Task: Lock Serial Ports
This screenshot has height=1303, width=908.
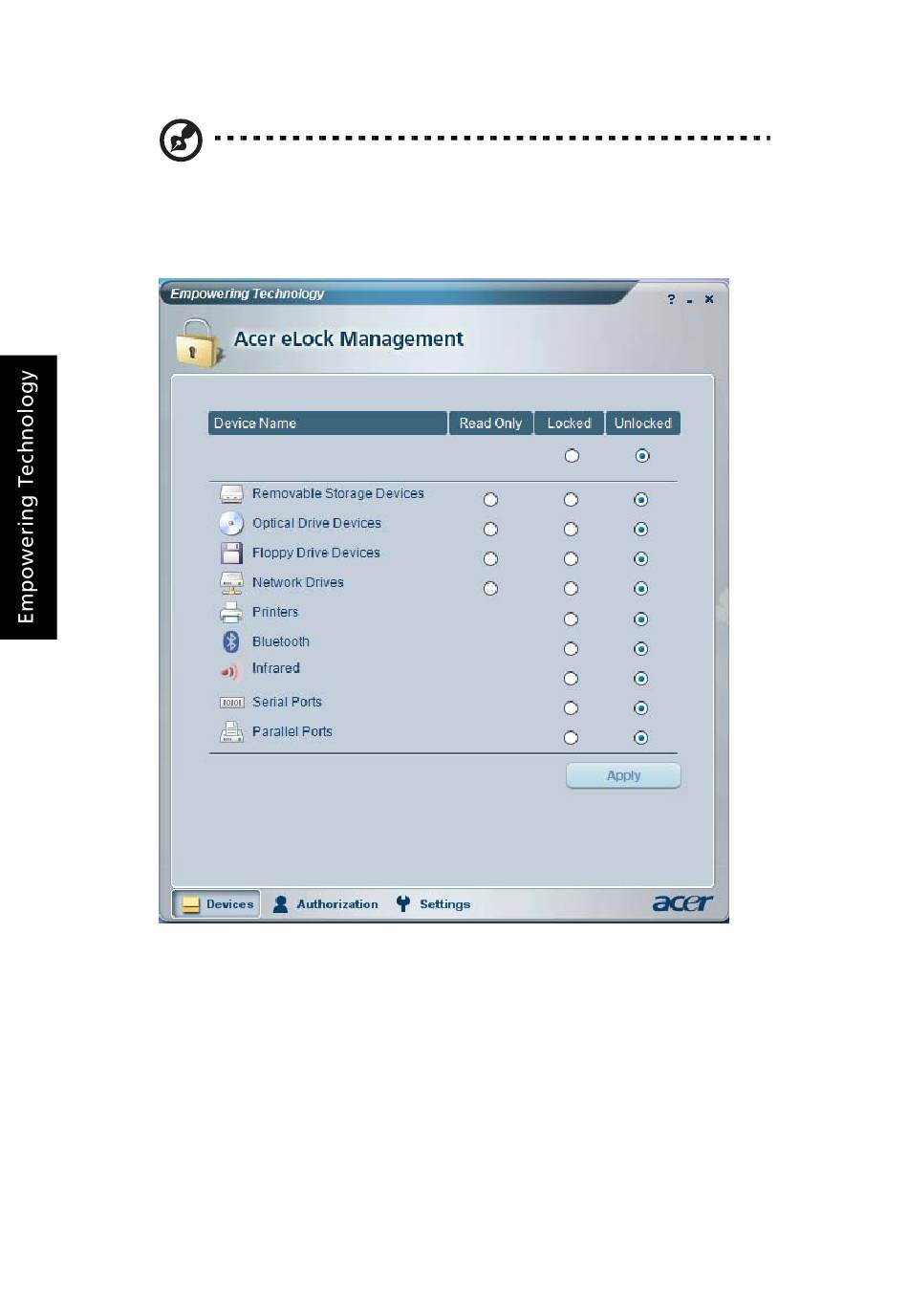Action: pyautogui.click(x=571, y=708)
